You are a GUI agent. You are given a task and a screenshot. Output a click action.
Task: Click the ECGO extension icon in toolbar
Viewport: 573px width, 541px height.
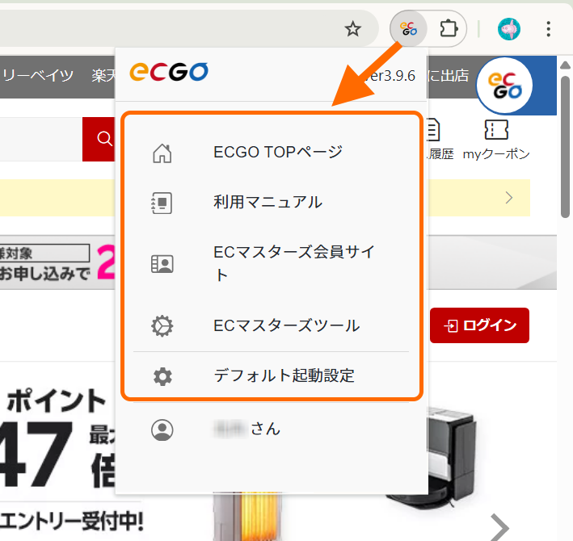(x=409, y=30)
